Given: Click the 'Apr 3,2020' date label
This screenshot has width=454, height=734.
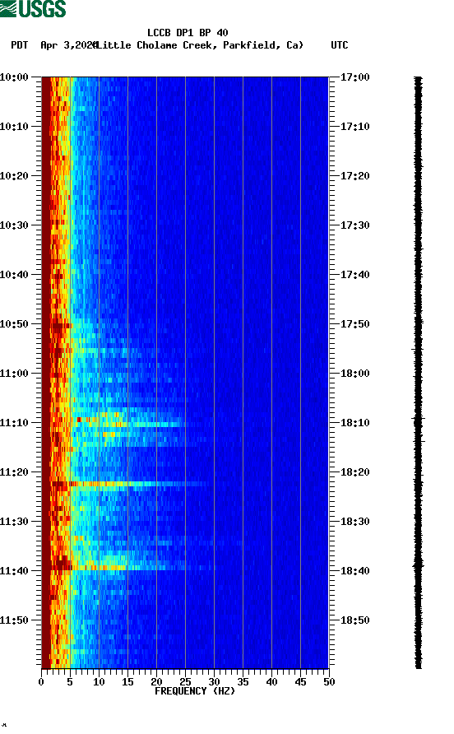Looking at the screenshot, I should click(x=69, y=45).
